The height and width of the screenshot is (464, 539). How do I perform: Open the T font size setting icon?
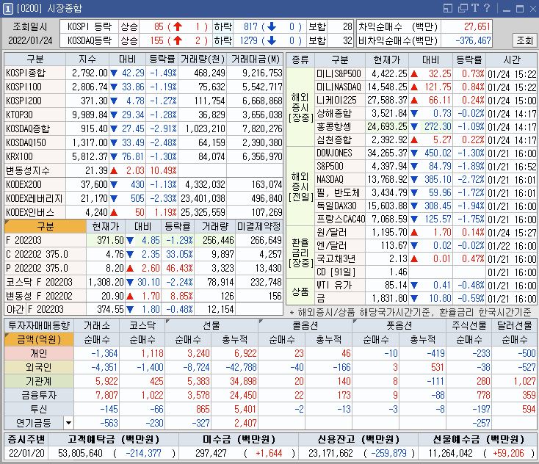coord(475,8)
